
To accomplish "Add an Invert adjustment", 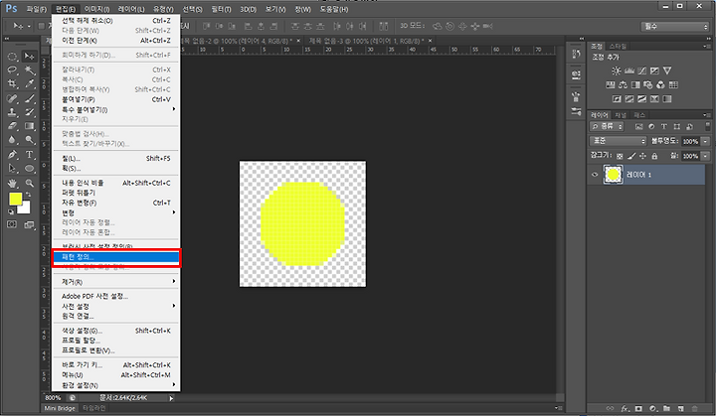I will click(617, 99).
